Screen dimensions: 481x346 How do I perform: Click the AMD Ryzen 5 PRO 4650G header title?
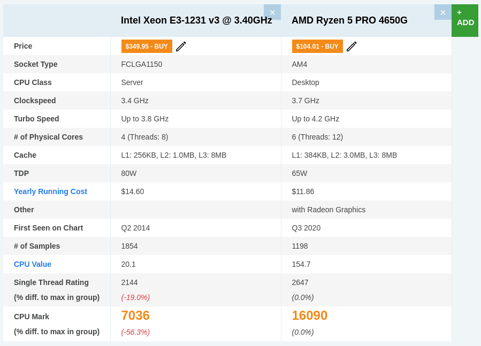click(349, 20)
